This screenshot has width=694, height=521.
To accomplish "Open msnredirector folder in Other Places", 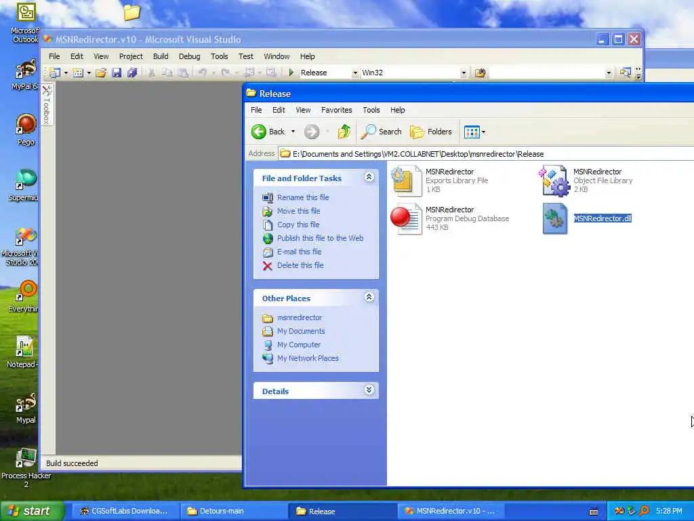I will coord(300,317).
